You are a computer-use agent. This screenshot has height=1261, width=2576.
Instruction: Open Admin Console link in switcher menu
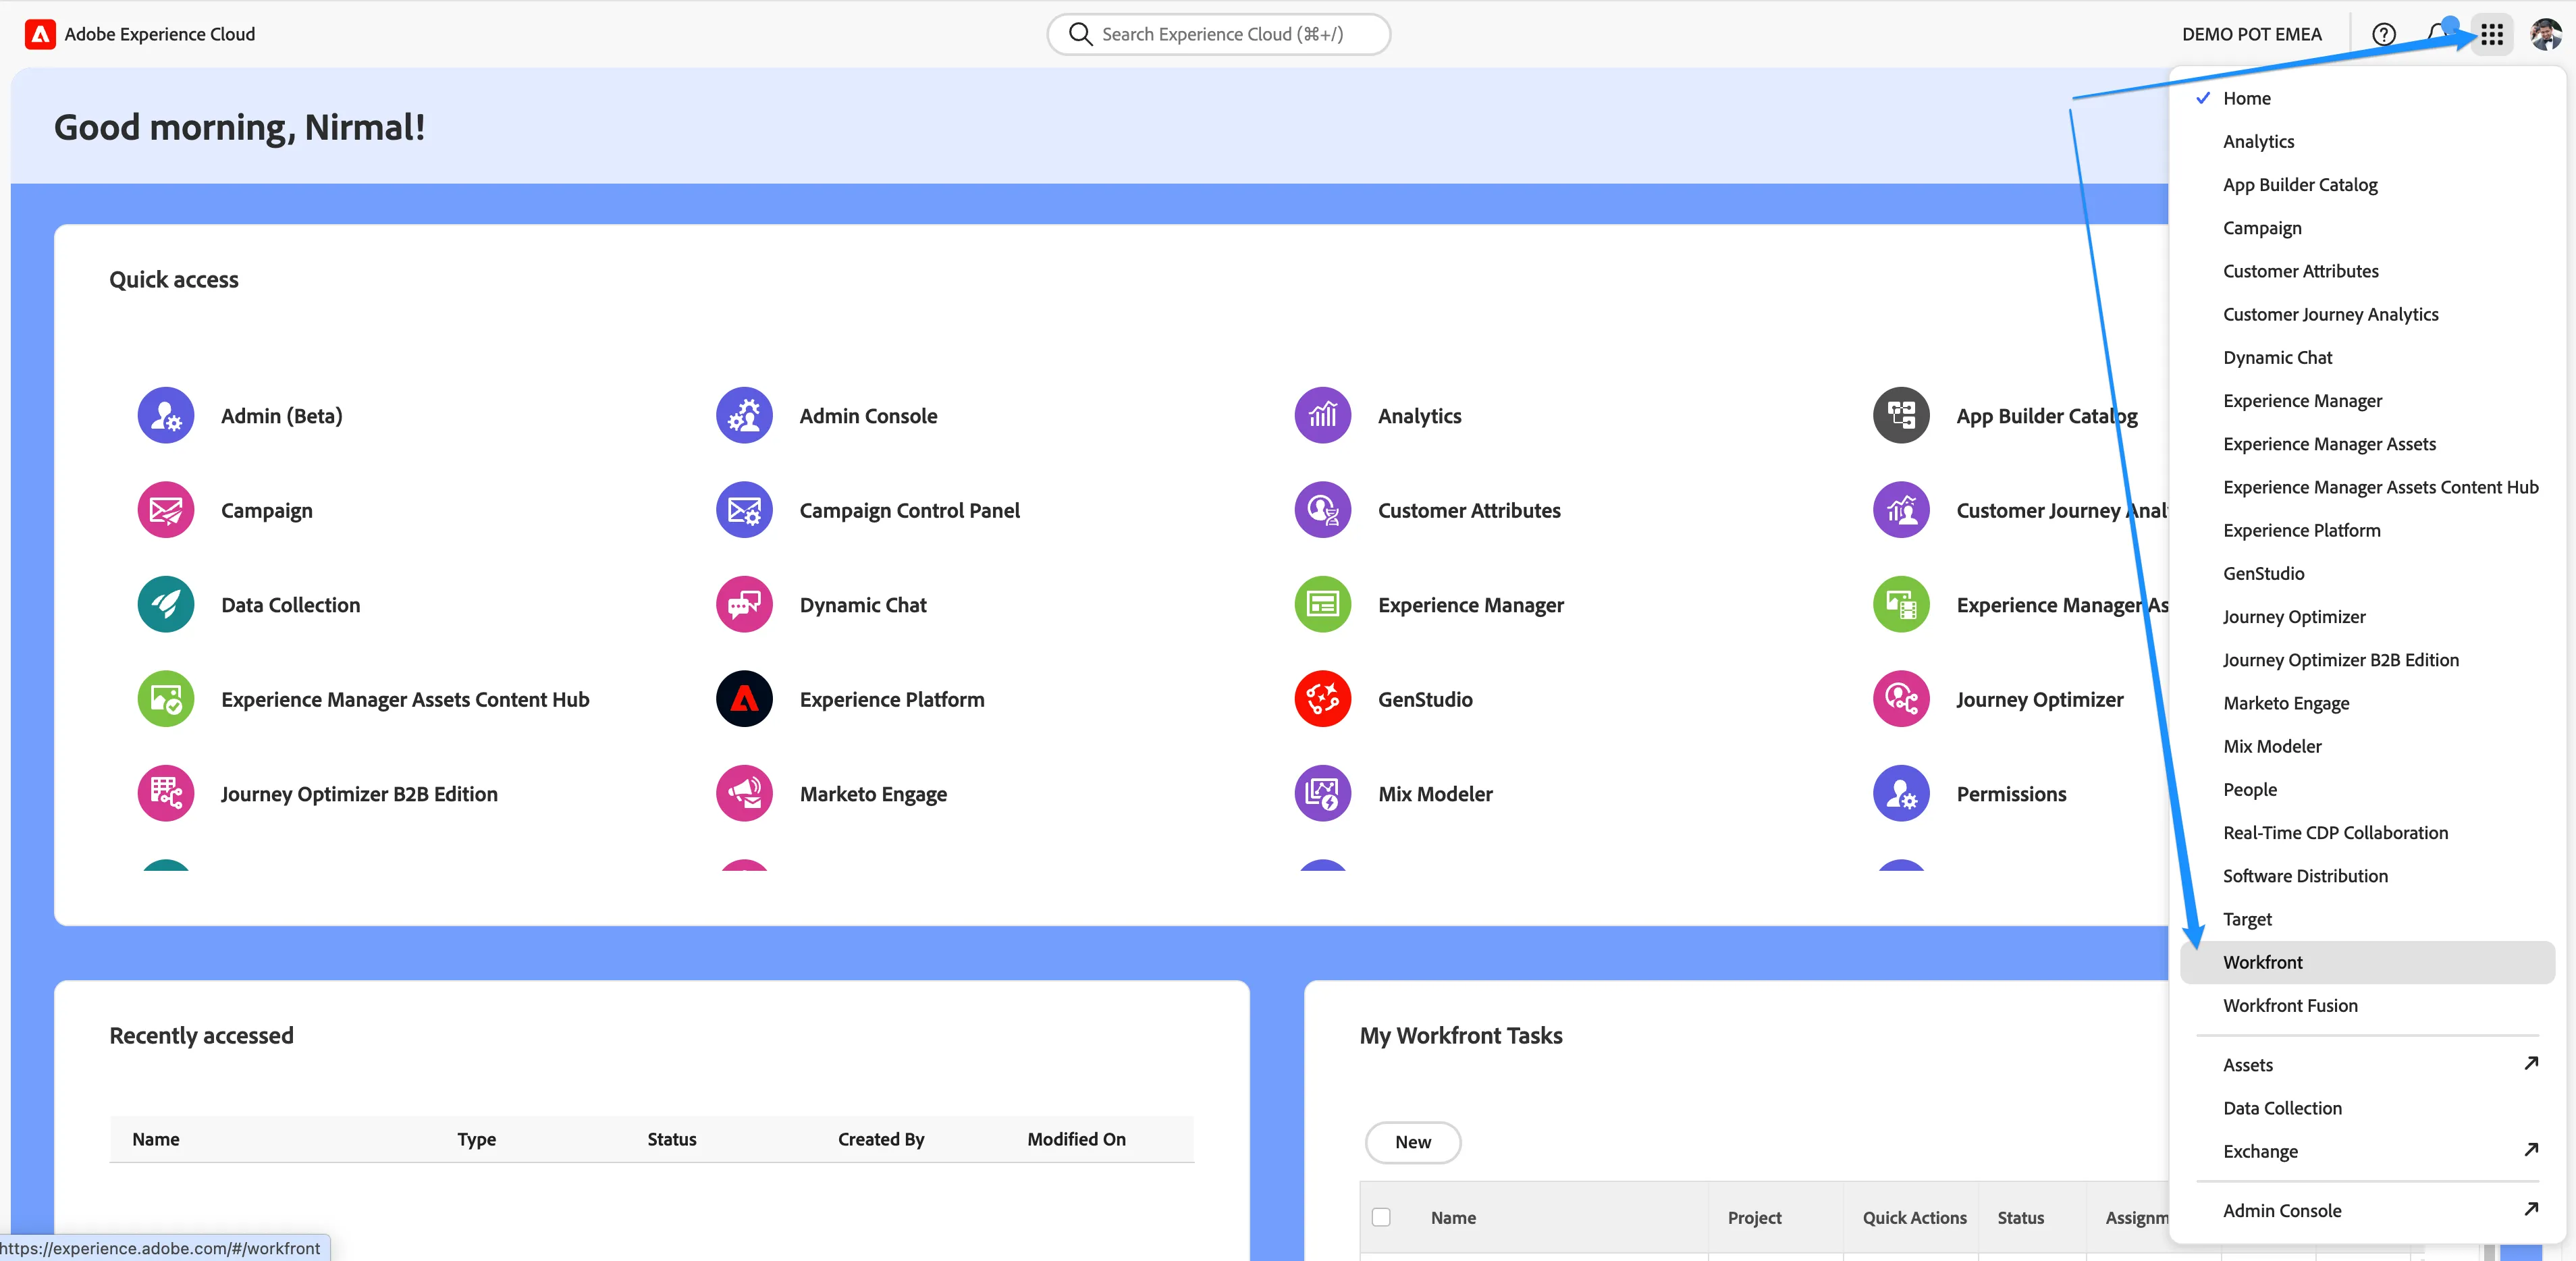tap(2366, 1210)
